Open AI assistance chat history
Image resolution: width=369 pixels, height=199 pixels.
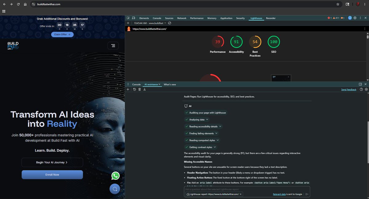(134, 90)
